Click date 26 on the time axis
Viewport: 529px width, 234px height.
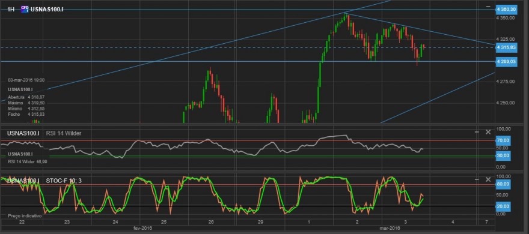[211, 222]
